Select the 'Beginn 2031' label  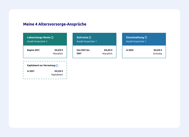pos(33,50)
